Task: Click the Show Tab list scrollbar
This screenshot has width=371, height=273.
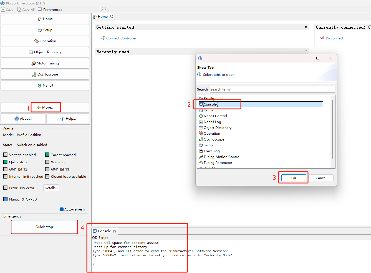Action: point(333,129)
